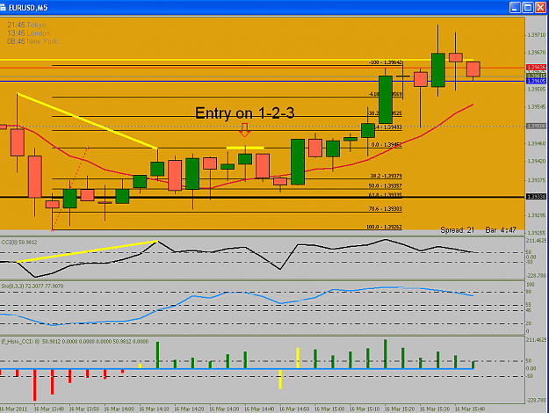The height and width of the screenshot is (413, 549).
Task: Click the '(f_Histo_CCI: 8)' indicator label
Action: [x=20, y=342]
